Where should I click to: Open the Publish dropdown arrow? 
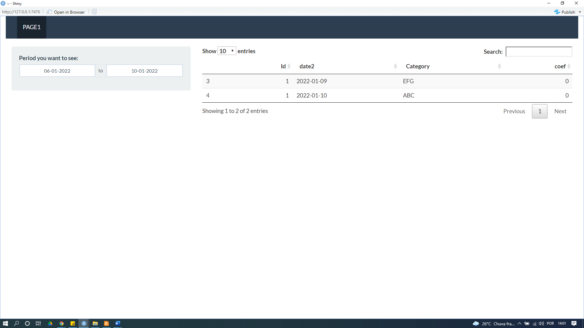pos(580,12)
